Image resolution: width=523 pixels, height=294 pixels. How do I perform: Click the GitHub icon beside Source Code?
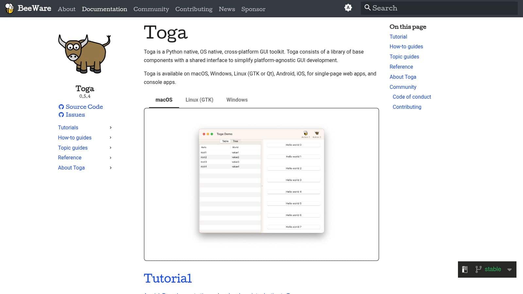[x=61, y=107]
